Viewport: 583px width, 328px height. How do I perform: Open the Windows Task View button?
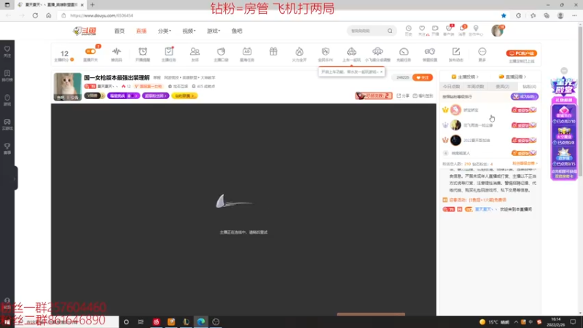(141, 321)
